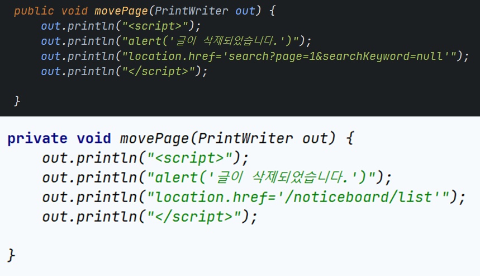Click PrintWriter parameter type in the dark snippet
The width and height of the screenshot is (480, 276).
pos(191,11)
